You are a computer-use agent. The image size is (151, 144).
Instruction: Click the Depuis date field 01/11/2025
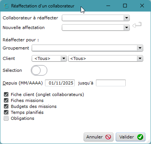click(60, 83)
